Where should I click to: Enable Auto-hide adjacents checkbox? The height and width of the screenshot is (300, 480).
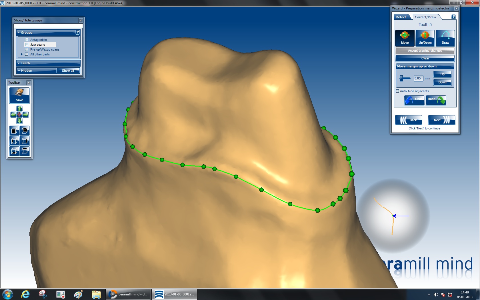(397, 91)
